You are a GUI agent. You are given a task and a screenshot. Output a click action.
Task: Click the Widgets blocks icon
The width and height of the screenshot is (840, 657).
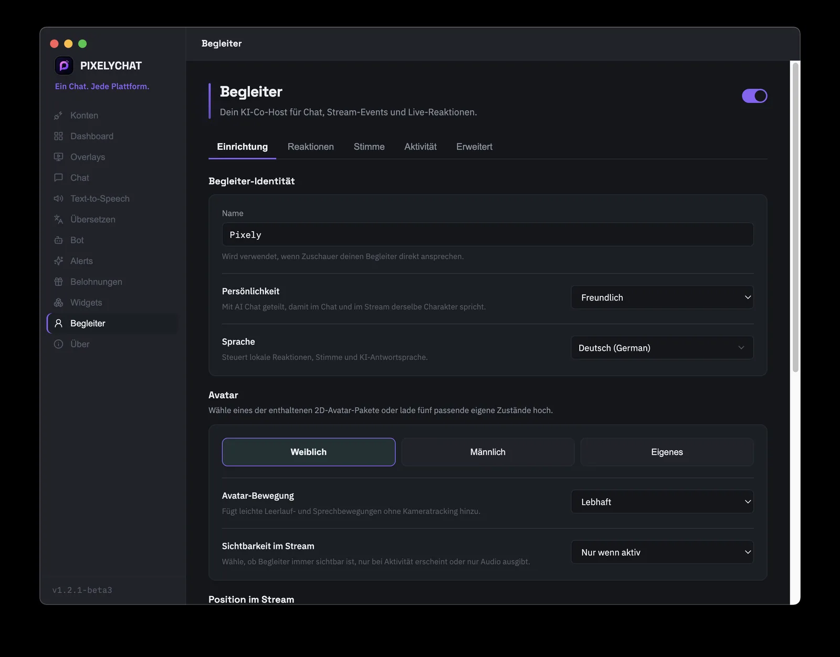click(x=58, y=303)
